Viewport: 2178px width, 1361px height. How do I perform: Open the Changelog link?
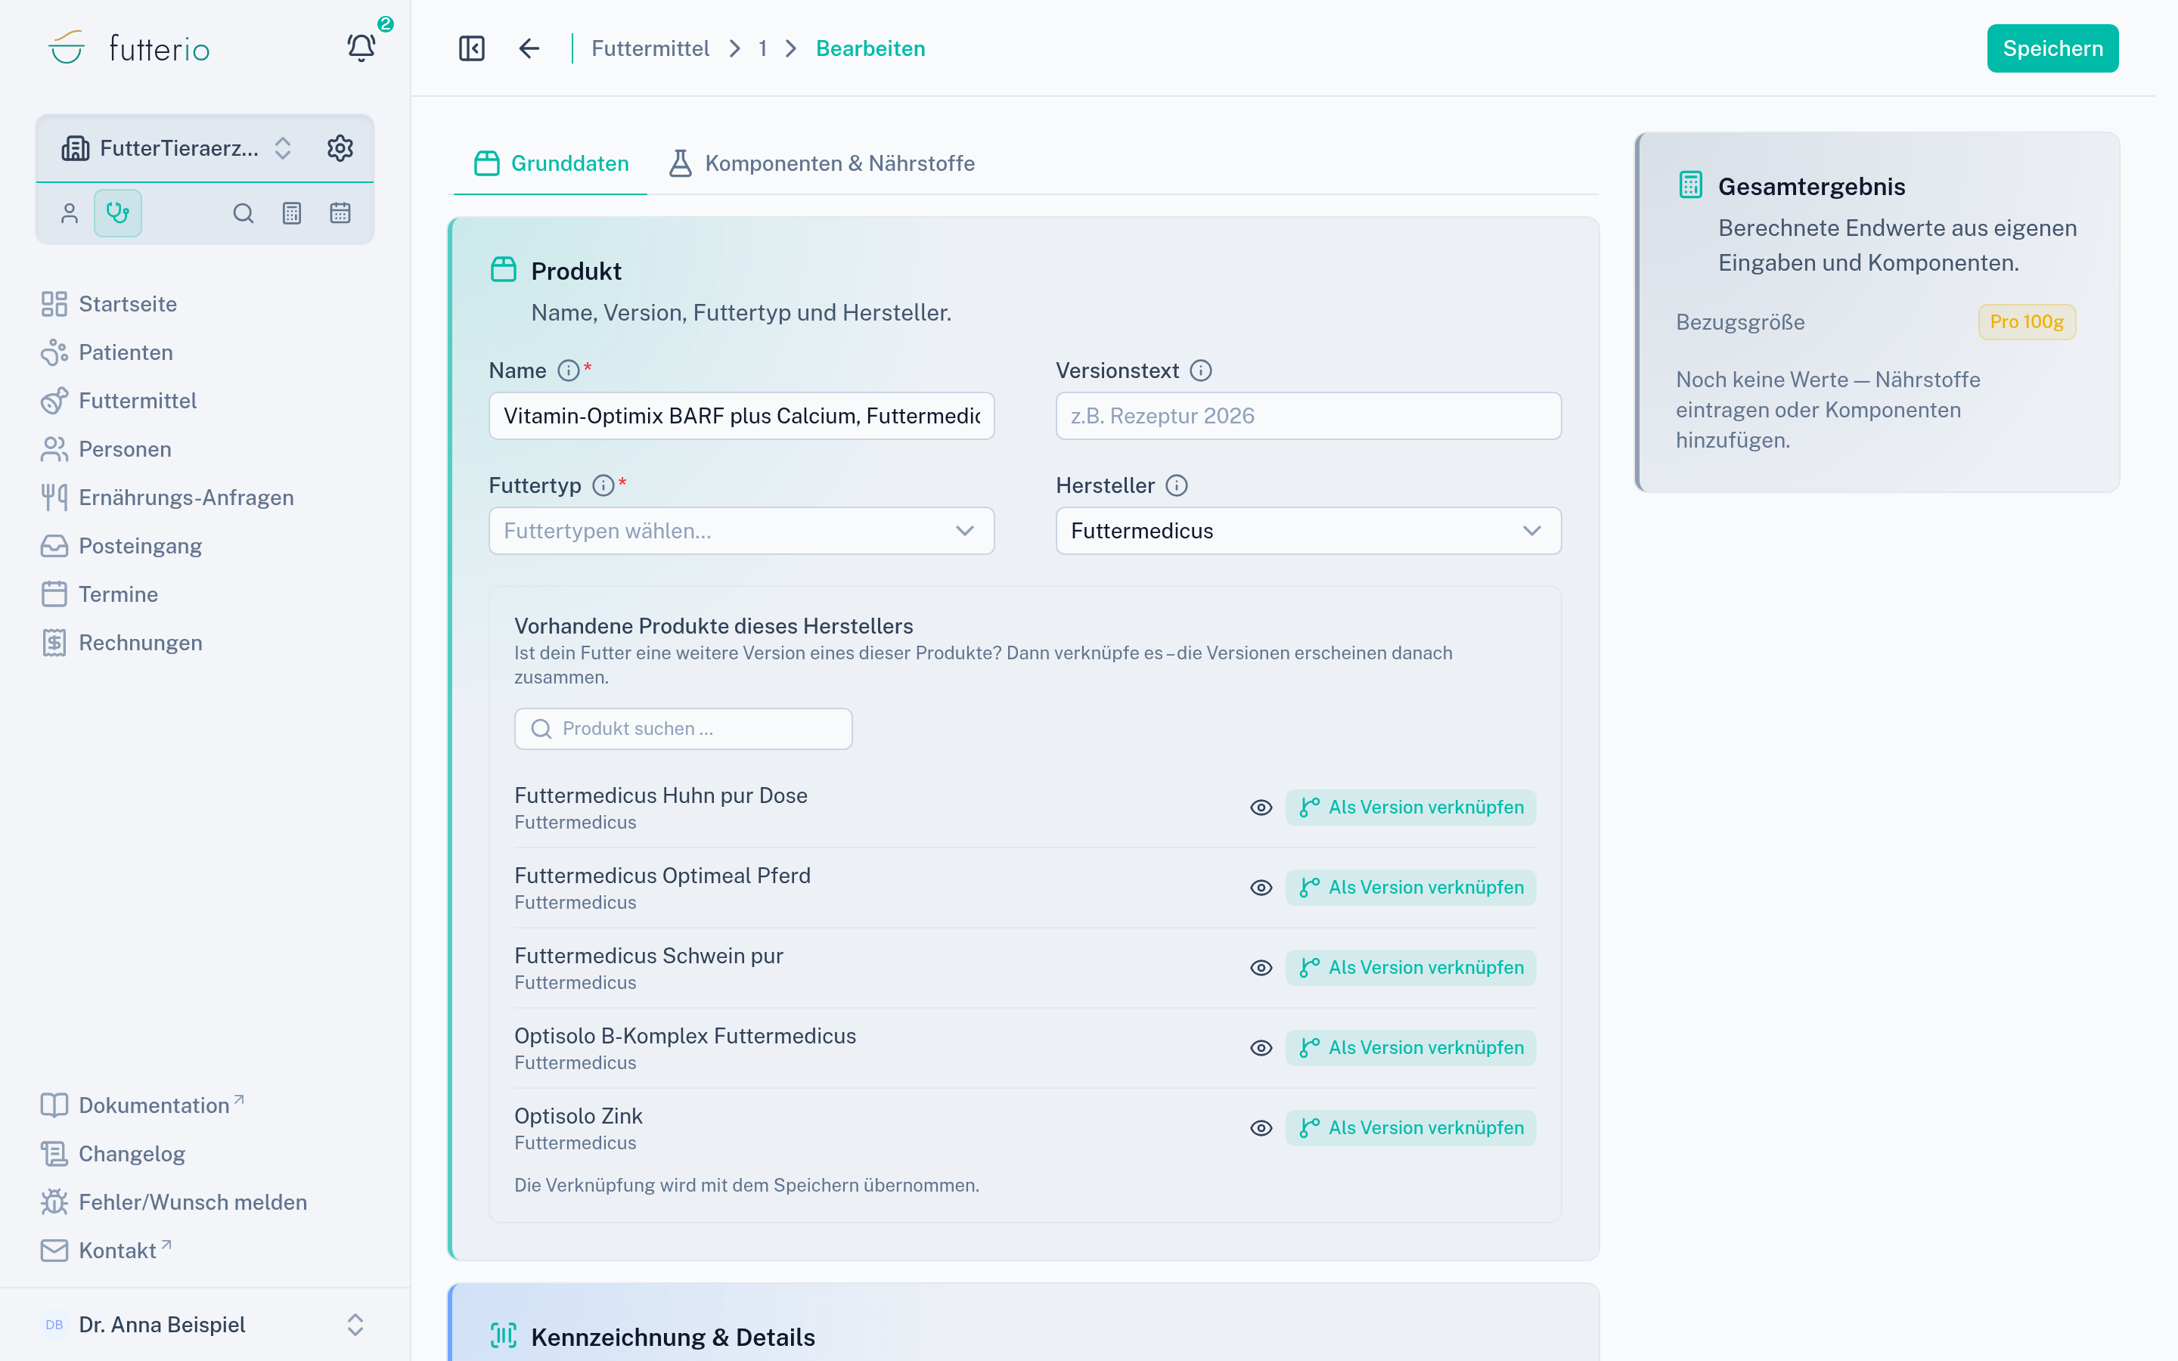(113, 1154)
